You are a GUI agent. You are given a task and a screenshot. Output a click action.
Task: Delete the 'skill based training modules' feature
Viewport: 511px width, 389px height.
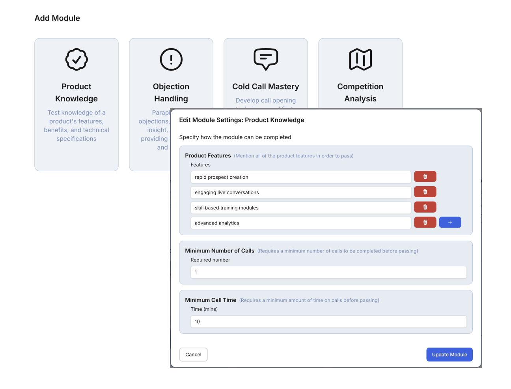point(425,207)
